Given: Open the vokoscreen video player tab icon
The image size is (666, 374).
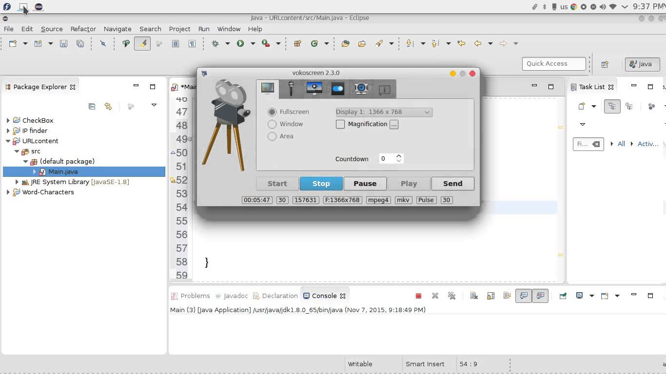Looking at the screenshot, I should 314,89.
